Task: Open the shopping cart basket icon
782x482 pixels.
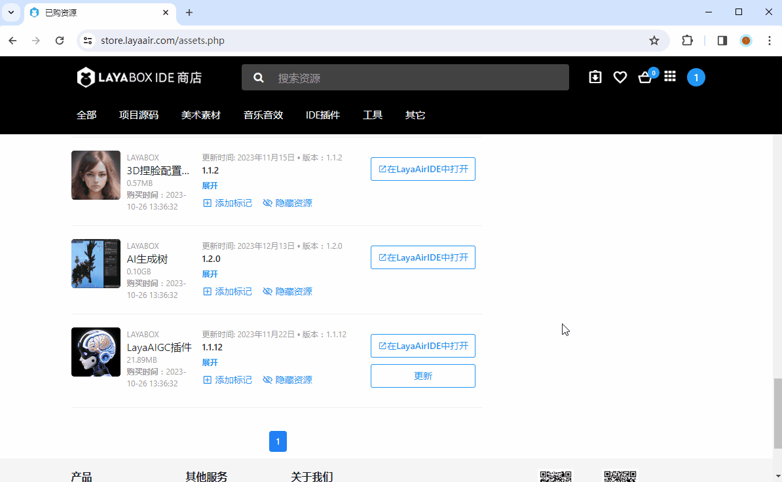Action: [645, 77]
